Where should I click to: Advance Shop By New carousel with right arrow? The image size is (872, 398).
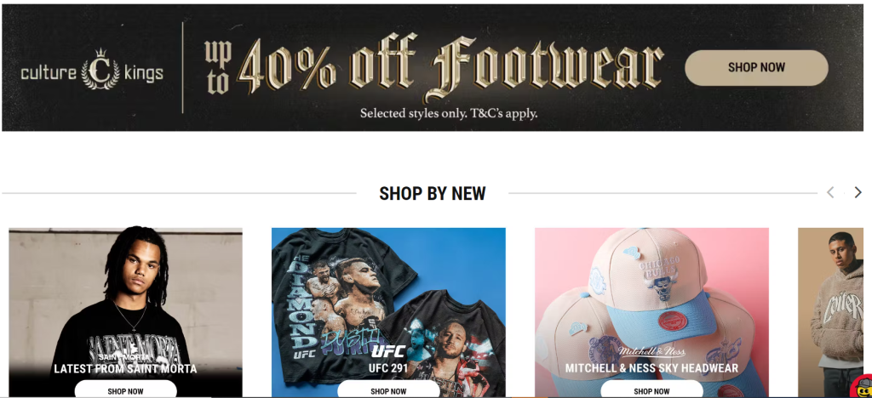[x=858, y=192]
